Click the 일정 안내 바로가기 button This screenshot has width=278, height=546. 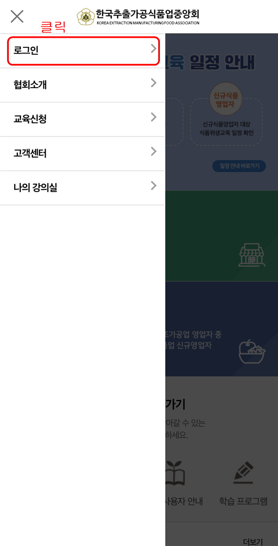point(239,166)
